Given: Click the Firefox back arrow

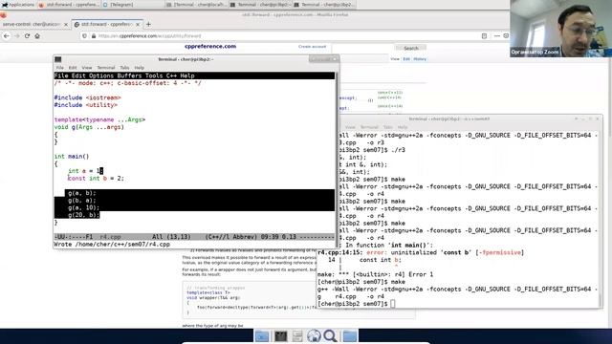Looking at the screenshot, I should (7, 36).
